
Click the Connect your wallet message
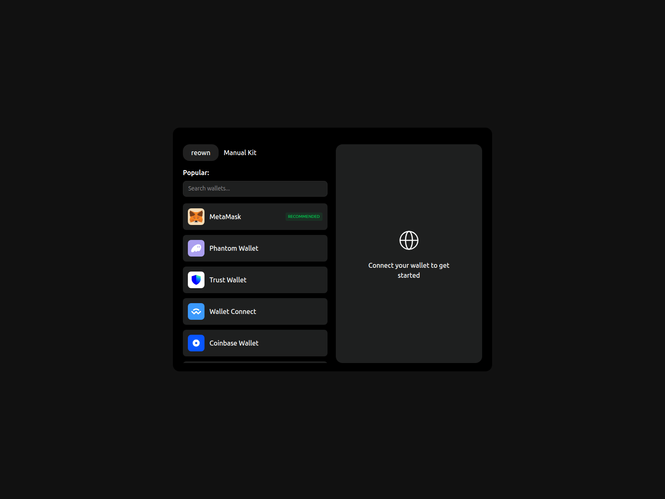tap(409, 270)
